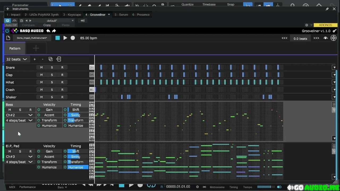Click the duplicate pattern icon in pattern toolbar

(50, 59)
